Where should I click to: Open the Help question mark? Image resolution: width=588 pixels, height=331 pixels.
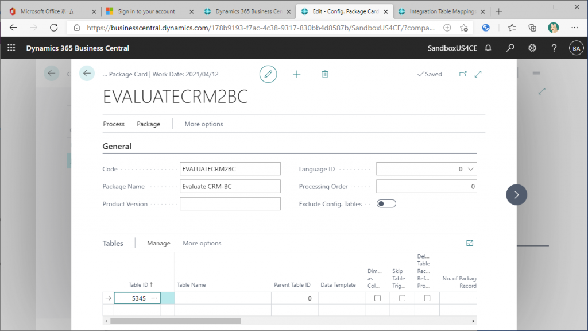(554, 48)
